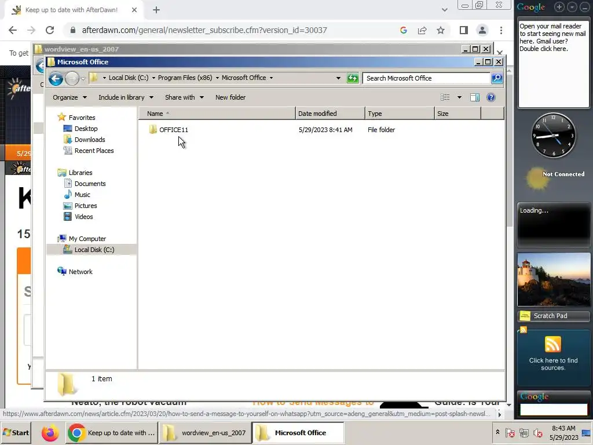The image size is (593, 445).
Task: Expand the view options dropdown arrow
Action: tap(459, 97)
